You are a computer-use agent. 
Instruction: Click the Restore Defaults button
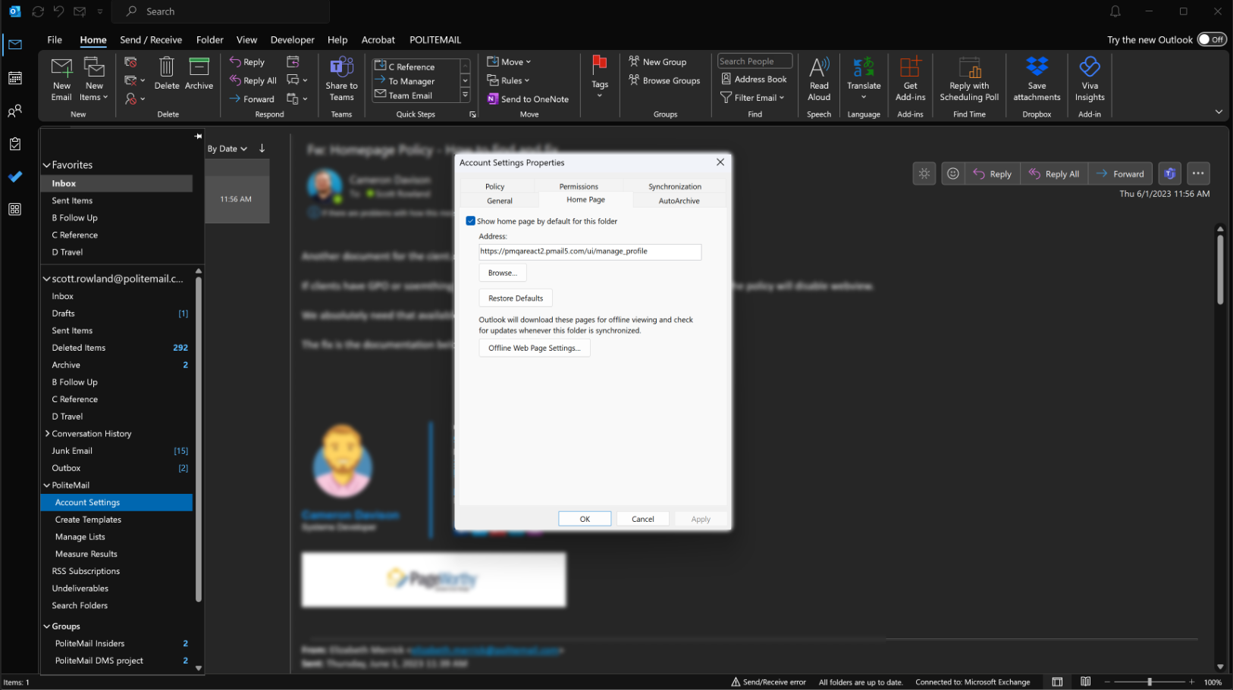pos(516,298)
